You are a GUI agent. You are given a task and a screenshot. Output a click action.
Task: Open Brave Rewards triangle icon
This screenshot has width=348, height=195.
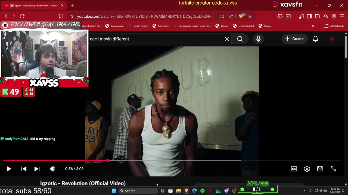tap(250, 16)
